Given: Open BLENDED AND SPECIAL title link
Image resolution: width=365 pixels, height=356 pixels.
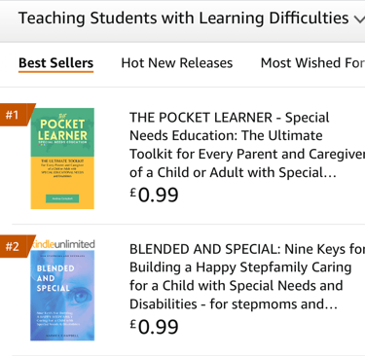Looking at the screenshot, I should click(246, 276).
